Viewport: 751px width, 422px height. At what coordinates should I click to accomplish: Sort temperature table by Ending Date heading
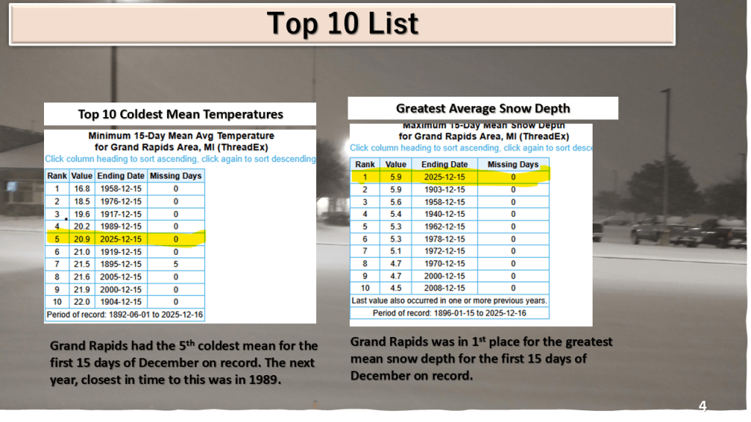click(x=120, y=176)
